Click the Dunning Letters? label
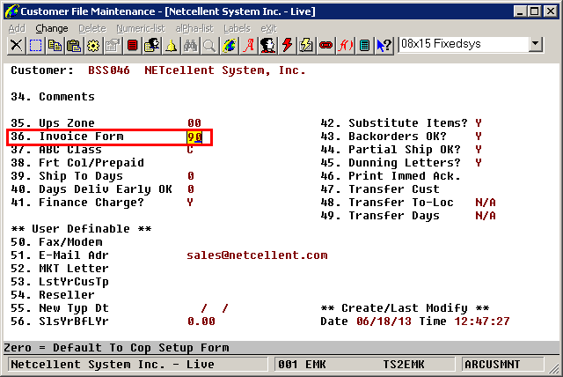This screenshot has width=563, height=377. point(405,163)
